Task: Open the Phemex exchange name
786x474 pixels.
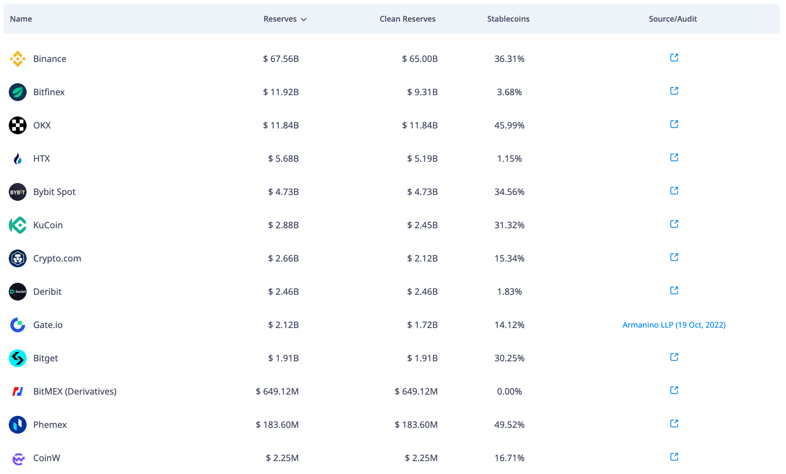Action: [x=50, y=425]
